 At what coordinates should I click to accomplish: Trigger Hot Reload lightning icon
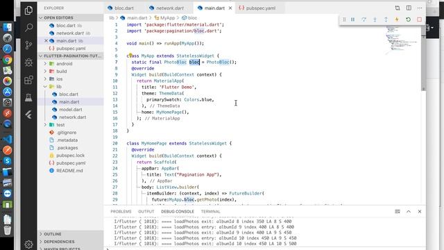point(397,19)
